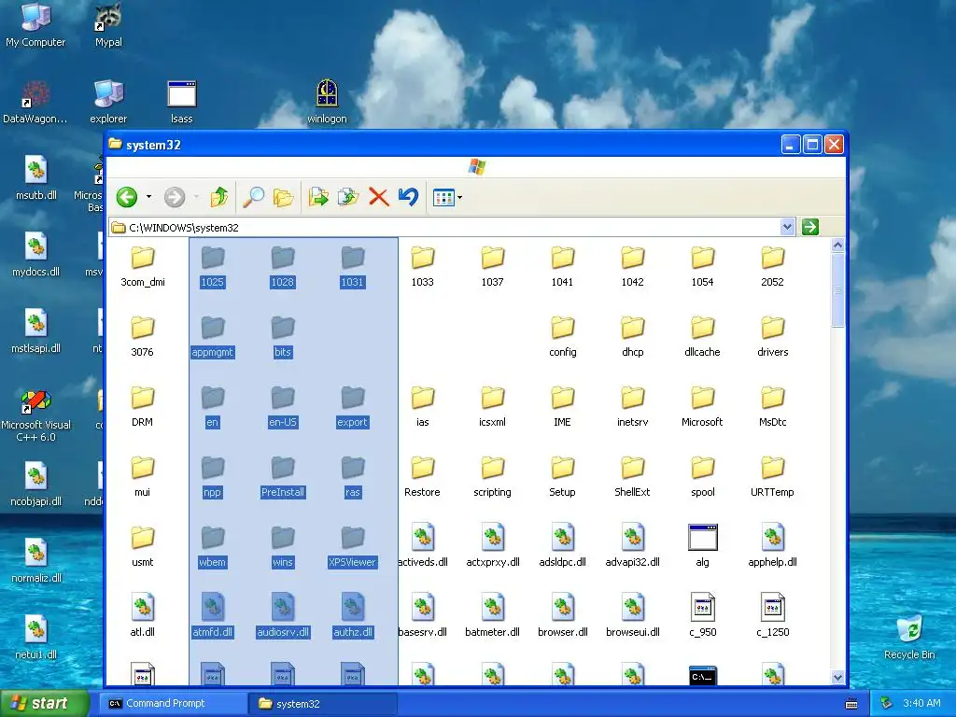Image resolution: width=956 pixels, height=717 pixels.
Task: Select My Computer desktop icon
Action: [x=35, y=26]
